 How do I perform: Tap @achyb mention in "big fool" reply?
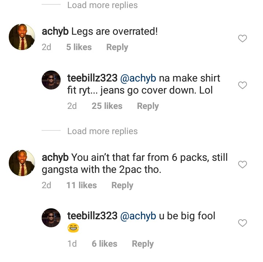[138, 216]
